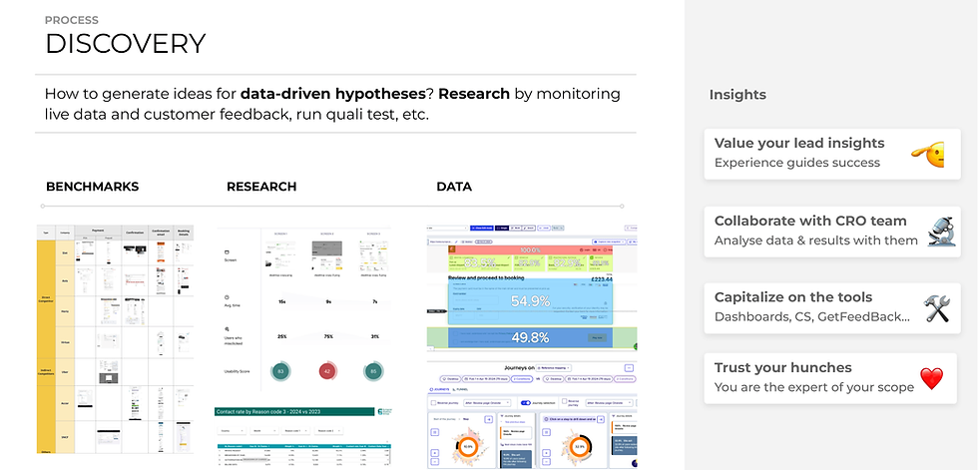
Task: Click the pointing-face emoji on the lead insights card
Action: click(927, 154)
